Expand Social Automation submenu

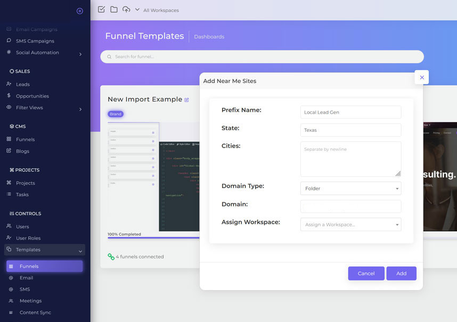click(x=80, y=54)
